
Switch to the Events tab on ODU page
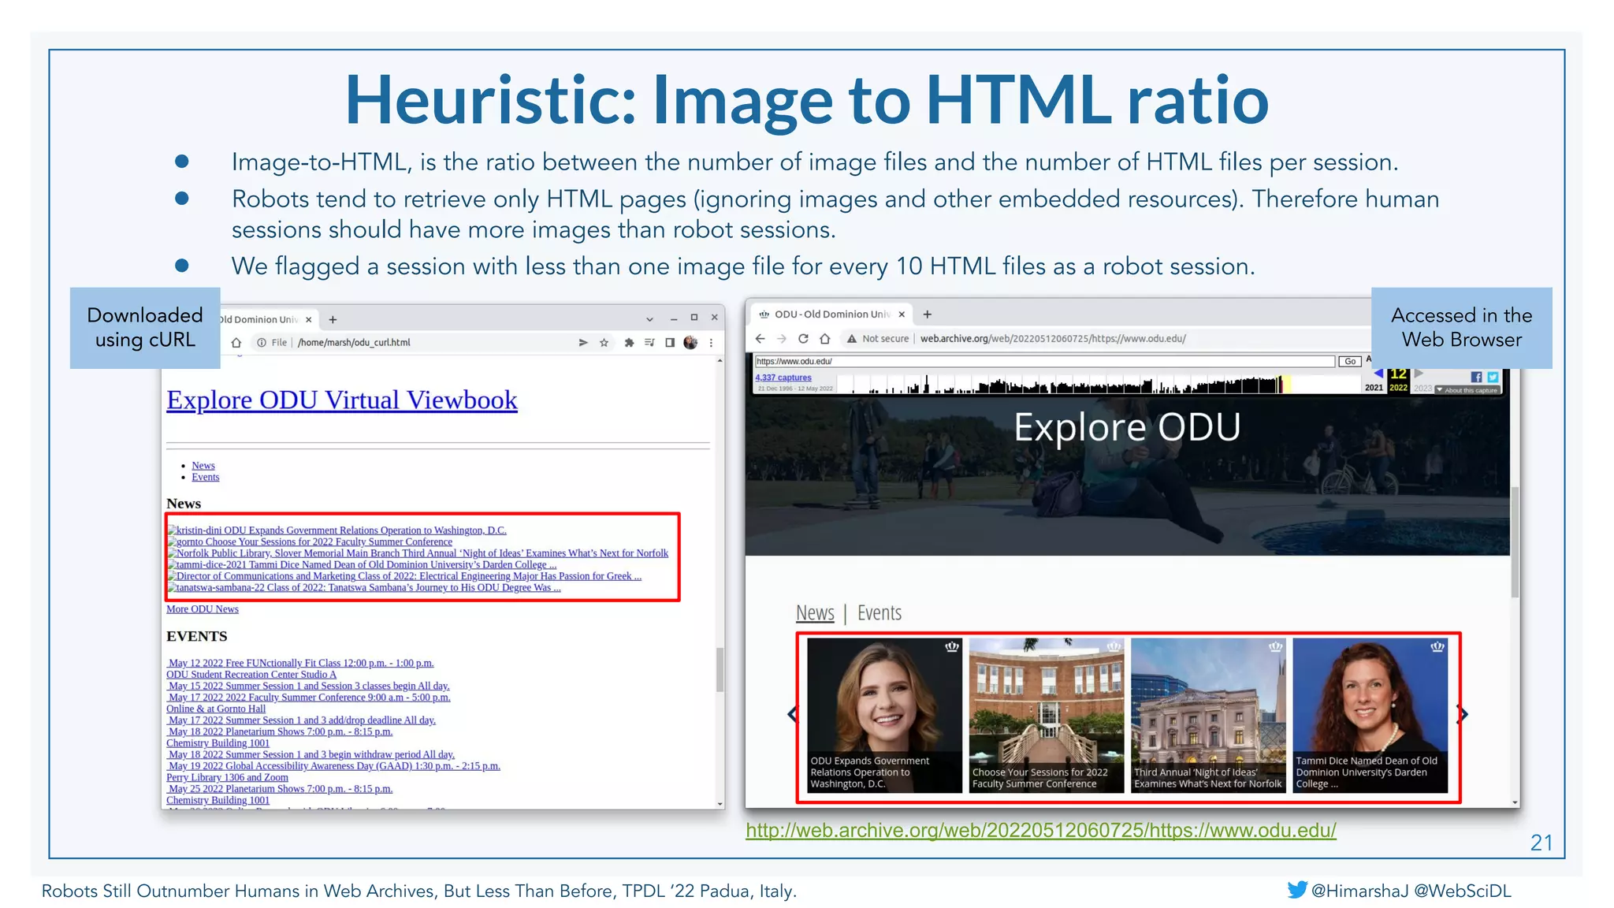[880, 613]
